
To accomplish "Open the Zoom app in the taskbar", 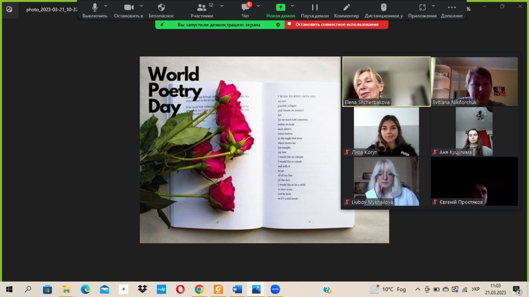I will 275,289.
